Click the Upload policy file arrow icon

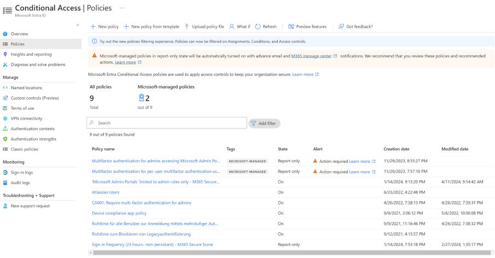pos(187,27)
